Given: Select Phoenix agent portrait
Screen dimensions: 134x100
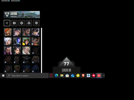Looking at the screenshot, I should click(x=36, y=41).
